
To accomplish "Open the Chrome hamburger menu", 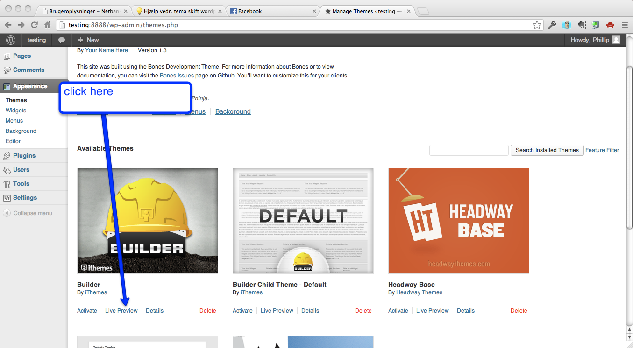I will (625, 25).
